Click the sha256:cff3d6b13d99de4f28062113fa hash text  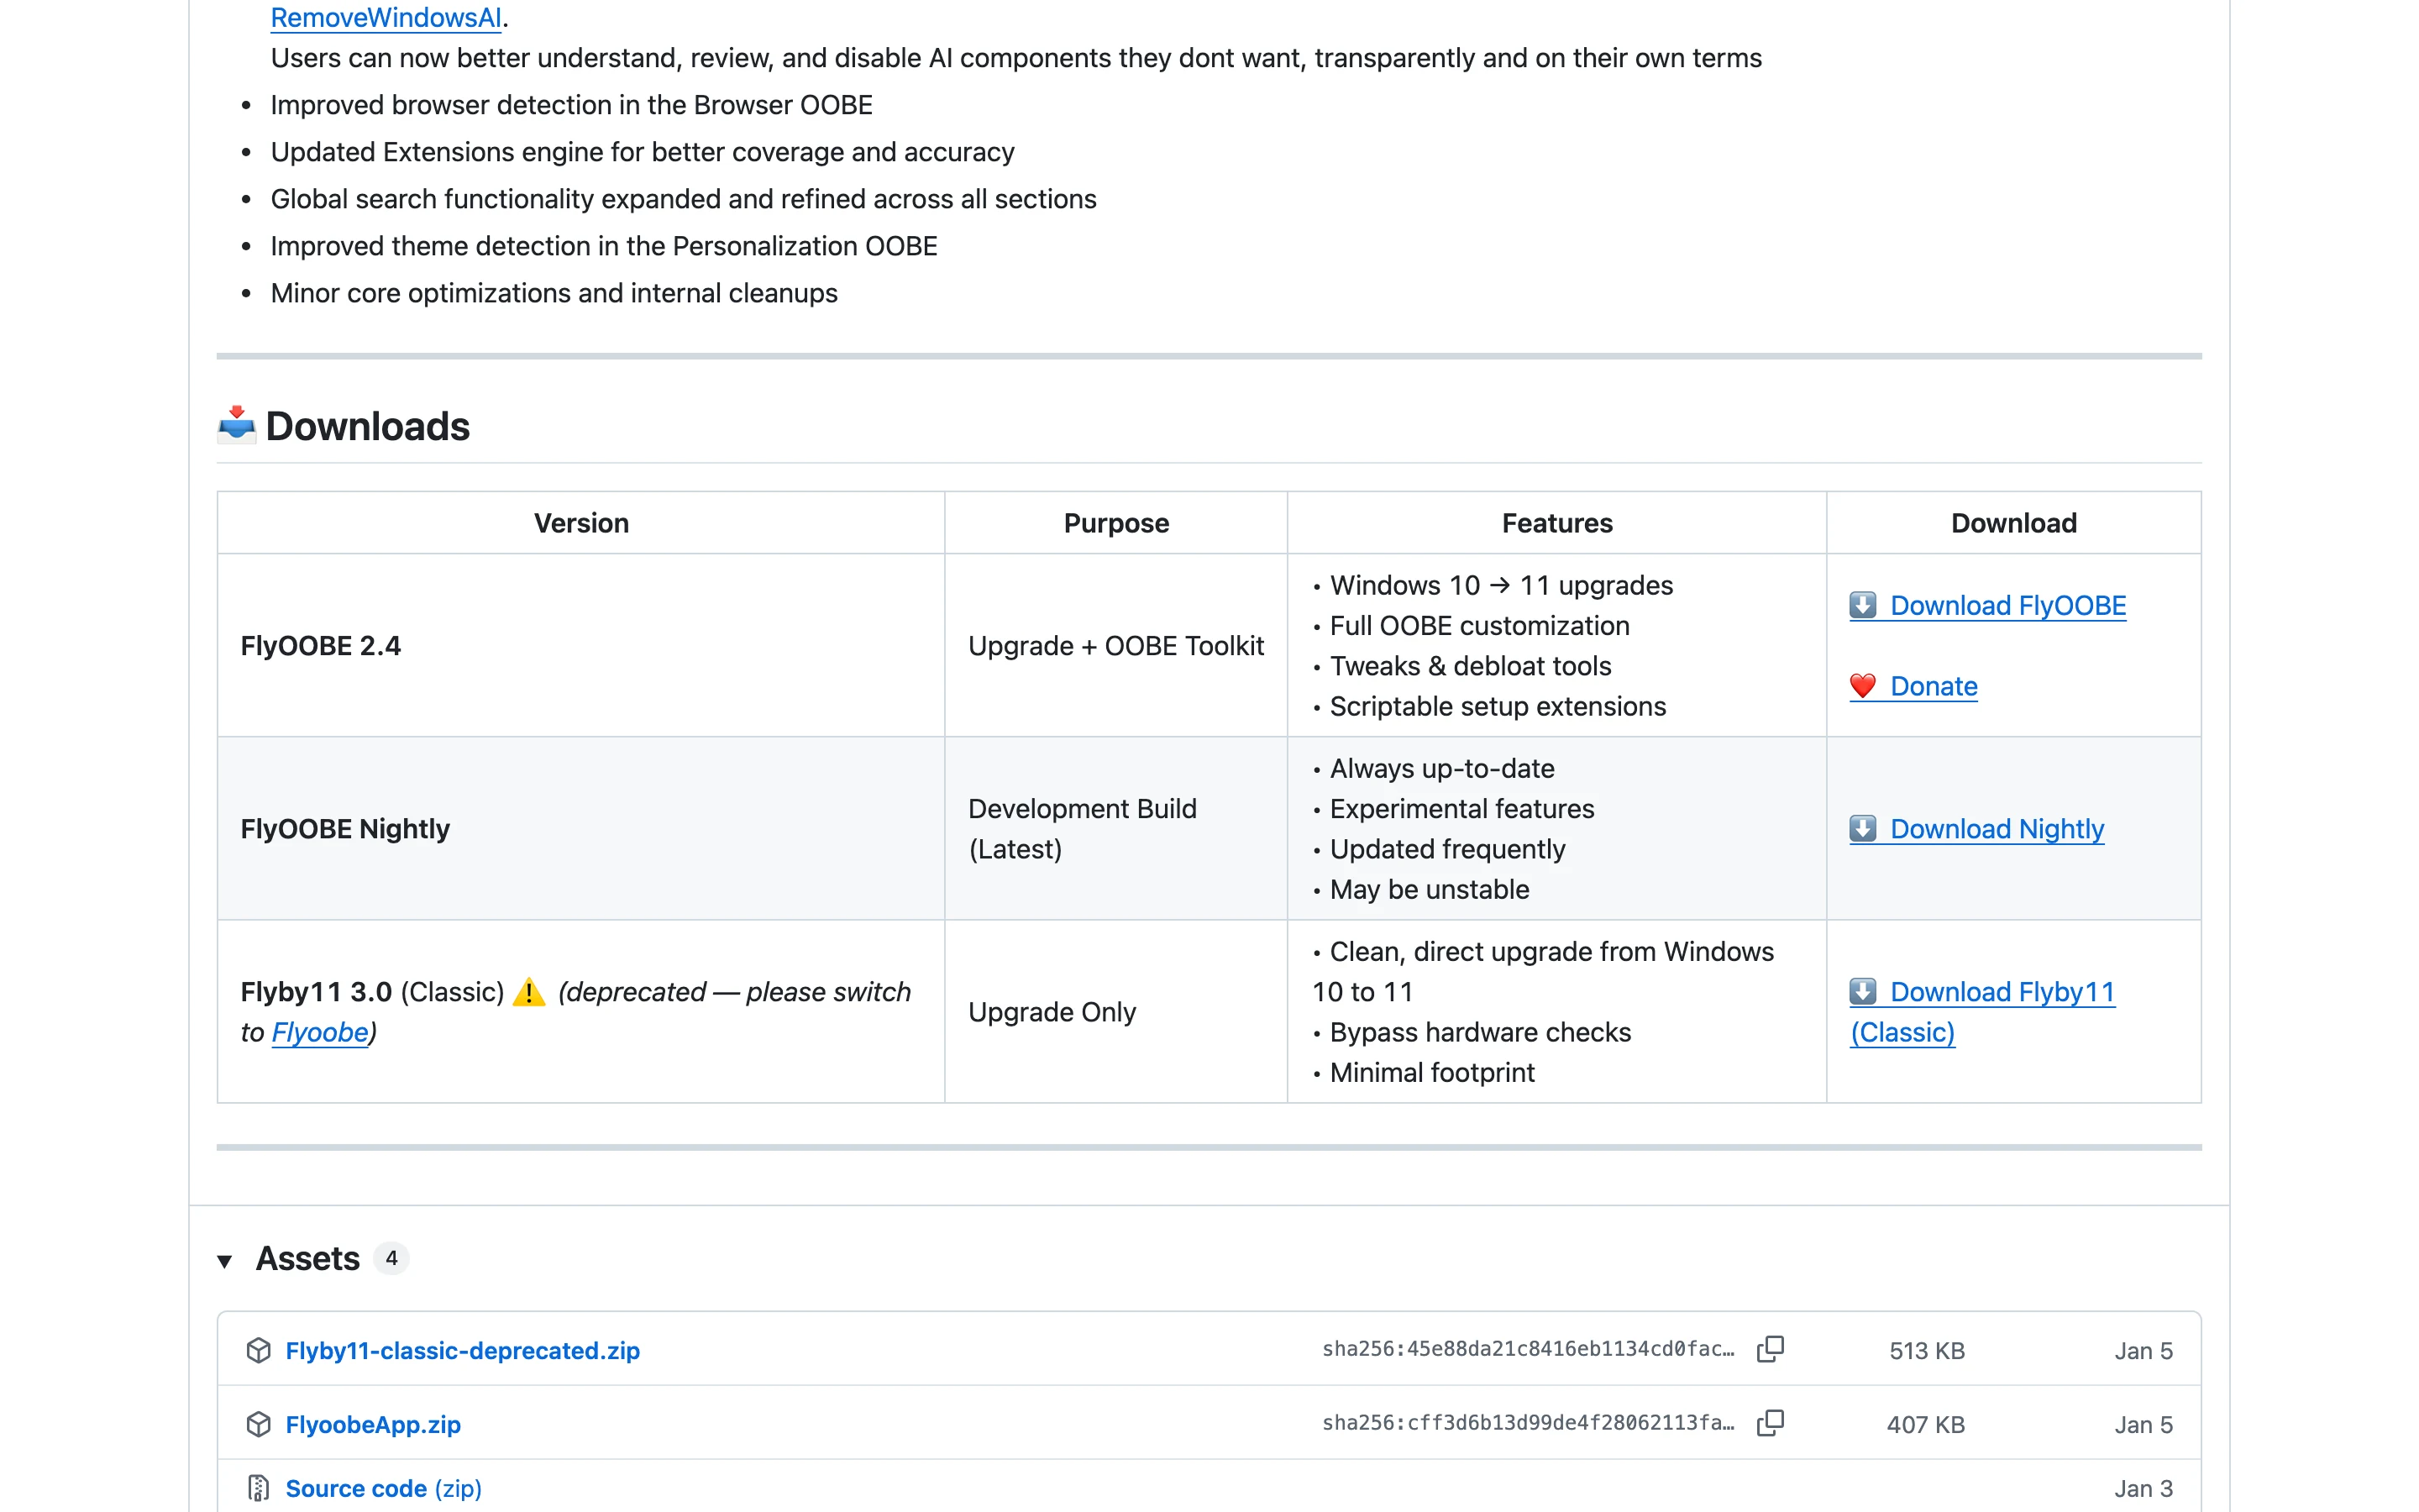click(x=1527, y=1423)
